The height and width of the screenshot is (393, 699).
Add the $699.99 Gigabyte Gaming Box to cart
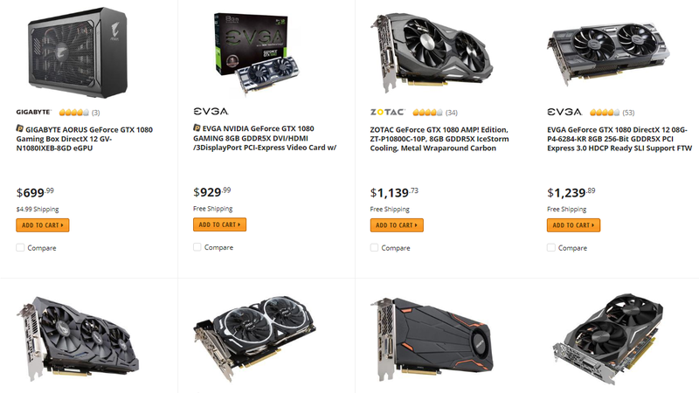coord(43,225)
